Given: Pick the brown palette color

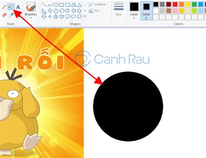Looking at the screenshot, I should 169,11.
